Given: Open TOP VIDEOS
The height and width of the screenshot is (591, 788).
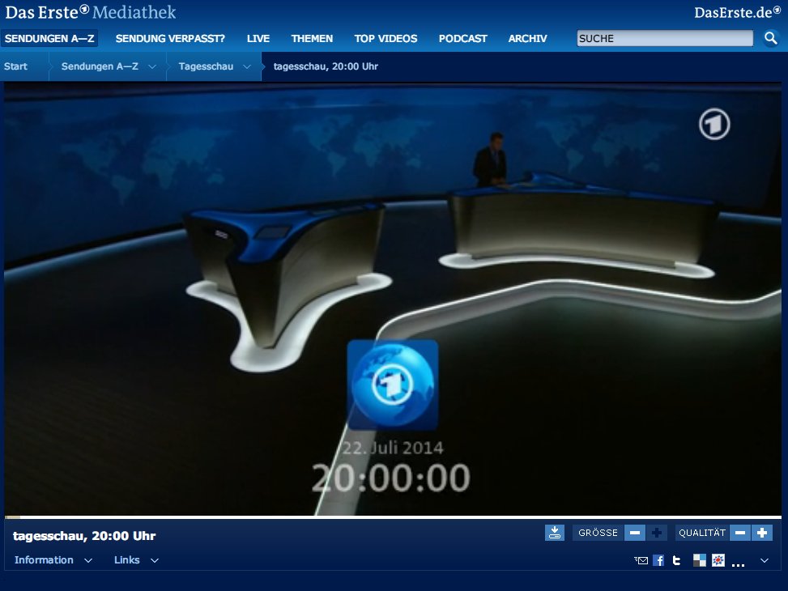Looking at the screenshot, I should pyautogui.click(x=385, y=38).
